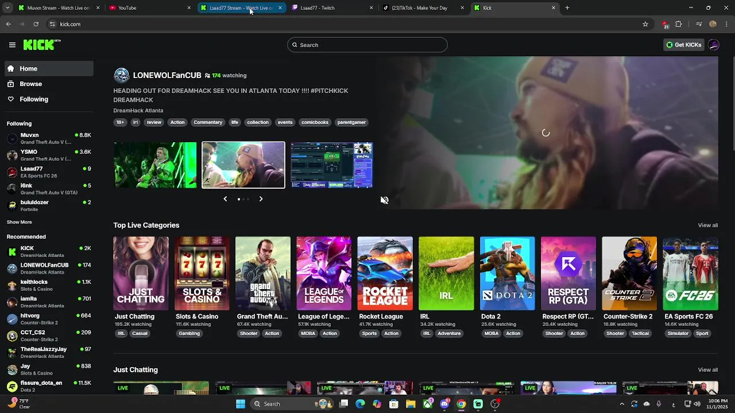Image resolution: width=735 pixels, height=413 pixels.
Task: Open the tab search dropdown arrow
Action: point(7,8)
